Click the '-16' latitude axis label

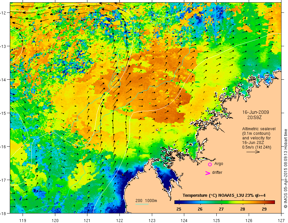4,147
